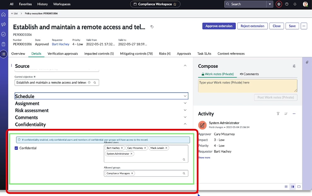The height and width of the screenshot is (196, 312).
Task: Click the globe icon in top bar
Action: pos(279,4)
